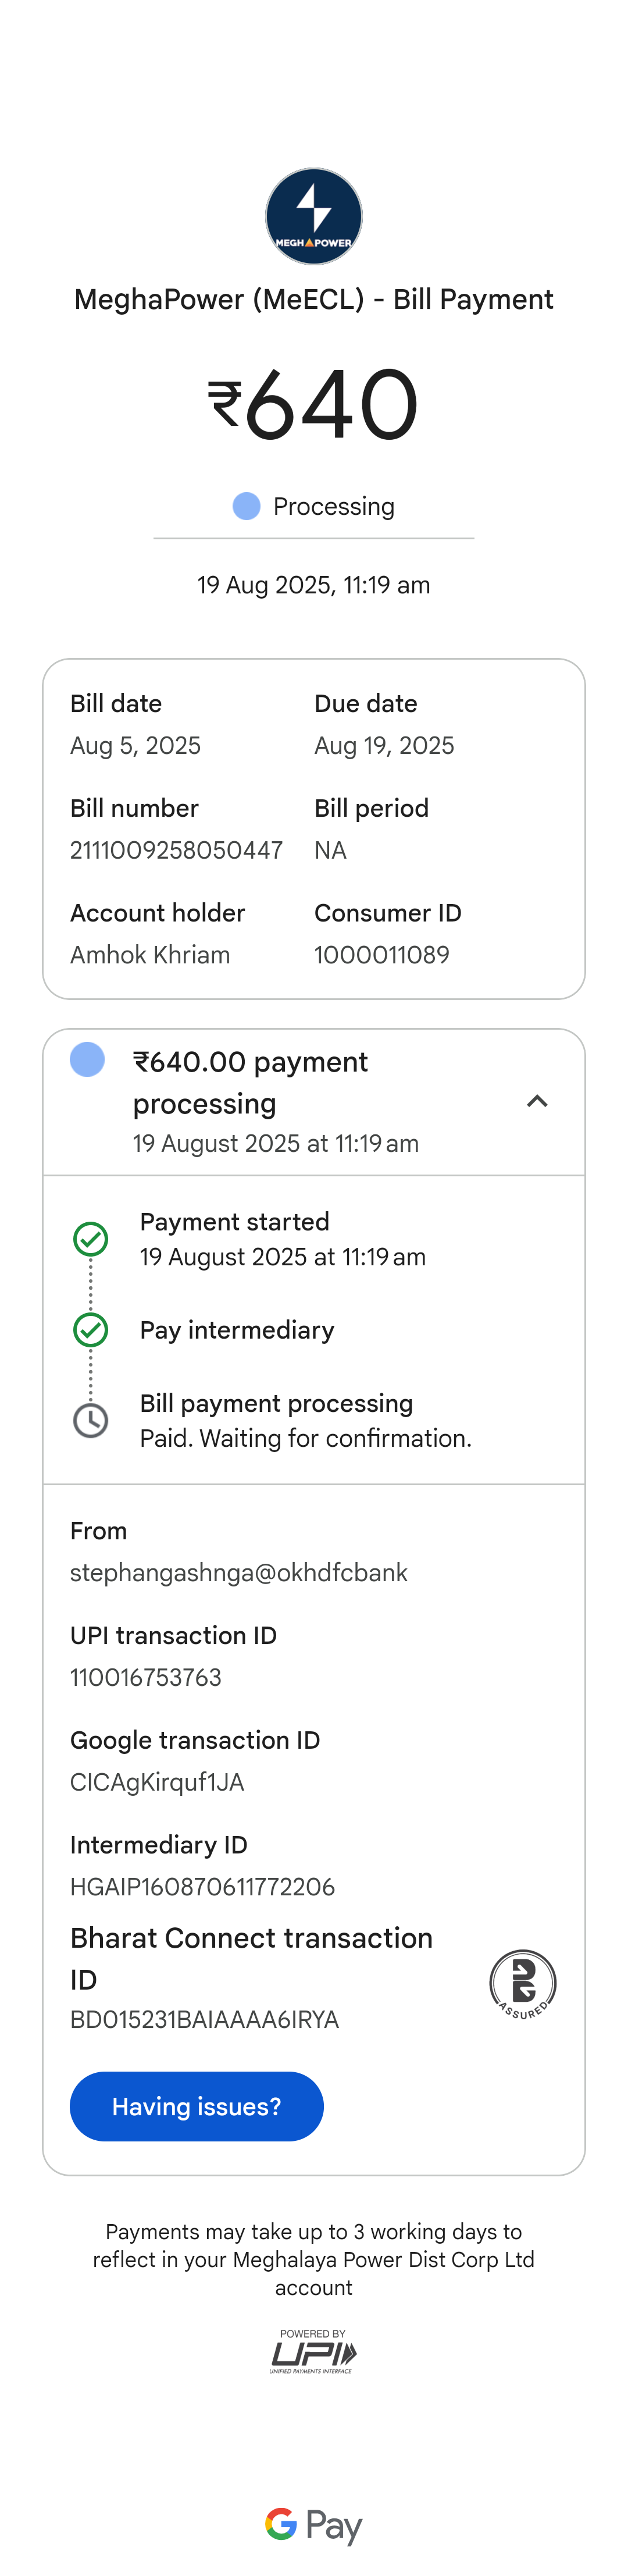Click the bill number value

coord(176,850)
